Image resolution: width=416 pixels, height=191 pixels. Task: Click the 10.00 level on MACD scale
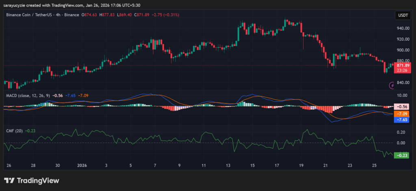tap(402, 95)
